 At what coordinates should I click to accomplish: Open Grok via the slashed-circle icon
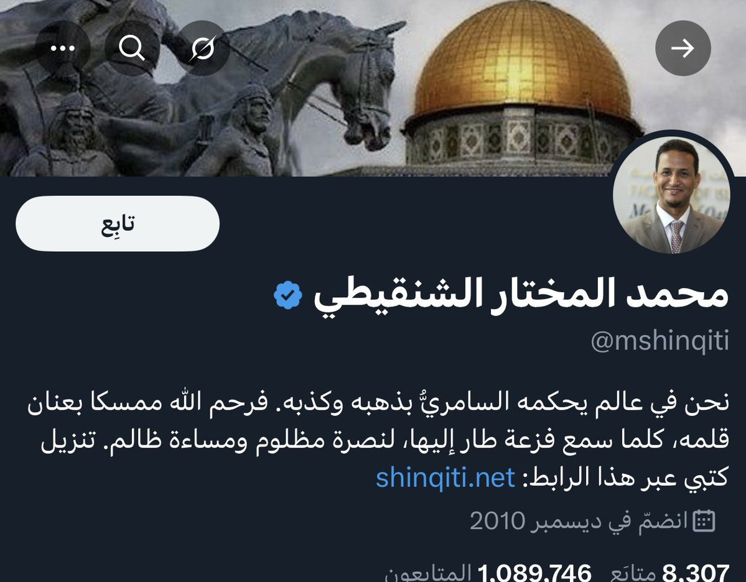[x=203, y=48]
